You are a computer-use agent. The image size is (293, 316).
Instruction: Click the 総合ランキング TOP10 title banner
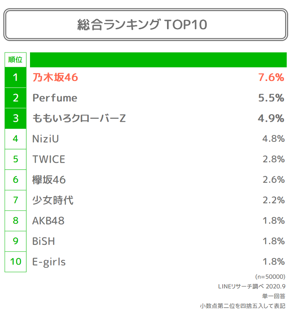pos(146,24)
